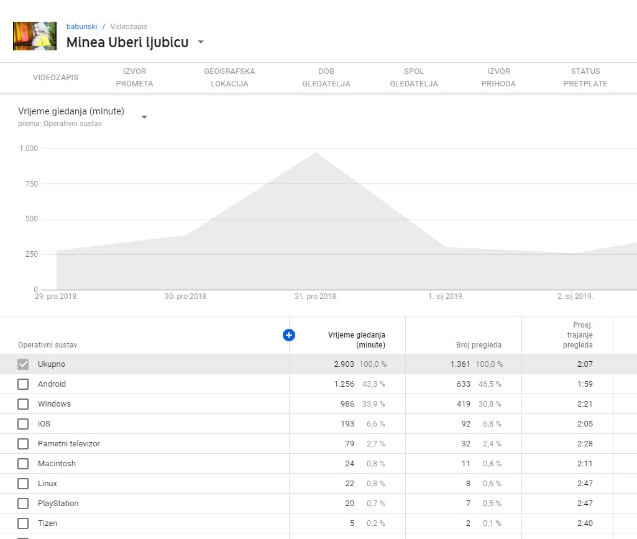Click the chart peak at 31. pro 2018.
The width and height of the screenshot is (637, 539).
(316, 152)
